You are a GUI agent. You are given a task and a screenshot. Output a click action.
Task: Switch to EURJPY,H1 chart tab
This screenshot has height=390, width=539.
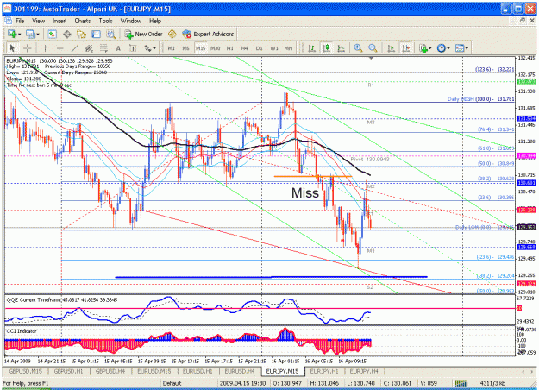click(324, 371)
